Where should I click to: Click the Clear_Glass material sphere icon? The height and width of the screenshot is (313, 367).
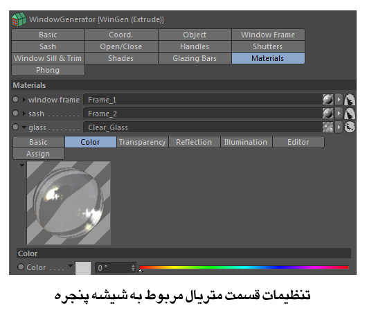coord(328,127)
